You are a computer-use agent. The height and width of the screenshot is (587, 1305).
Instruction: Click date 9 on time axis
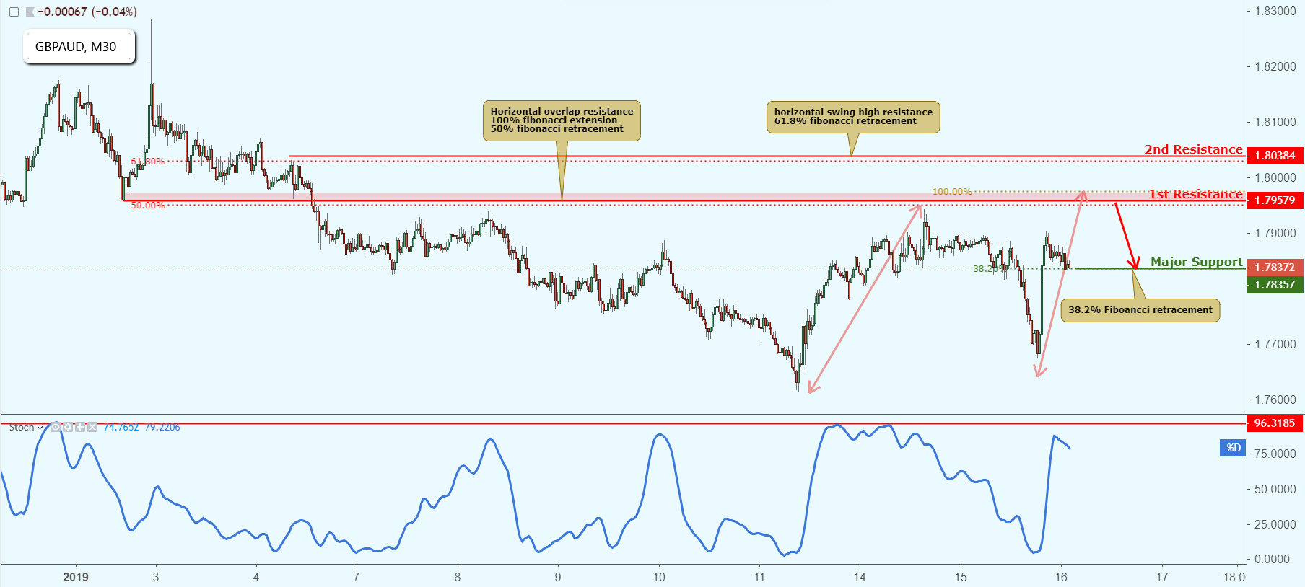[558, 577]
